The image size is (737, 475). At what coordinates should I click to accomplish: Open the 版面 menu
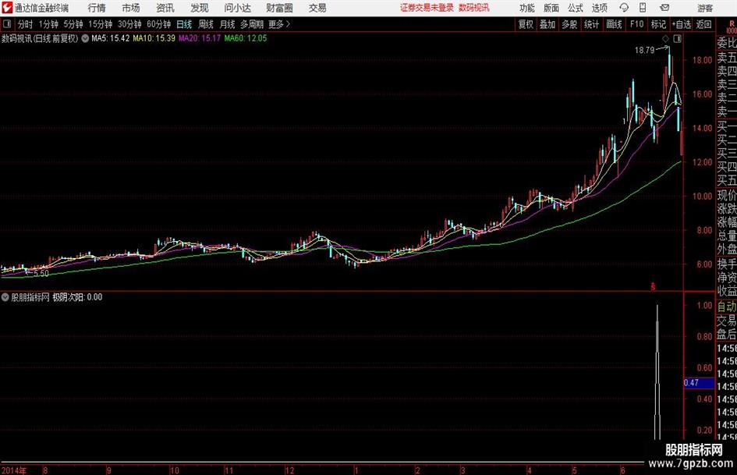[551, 8]
